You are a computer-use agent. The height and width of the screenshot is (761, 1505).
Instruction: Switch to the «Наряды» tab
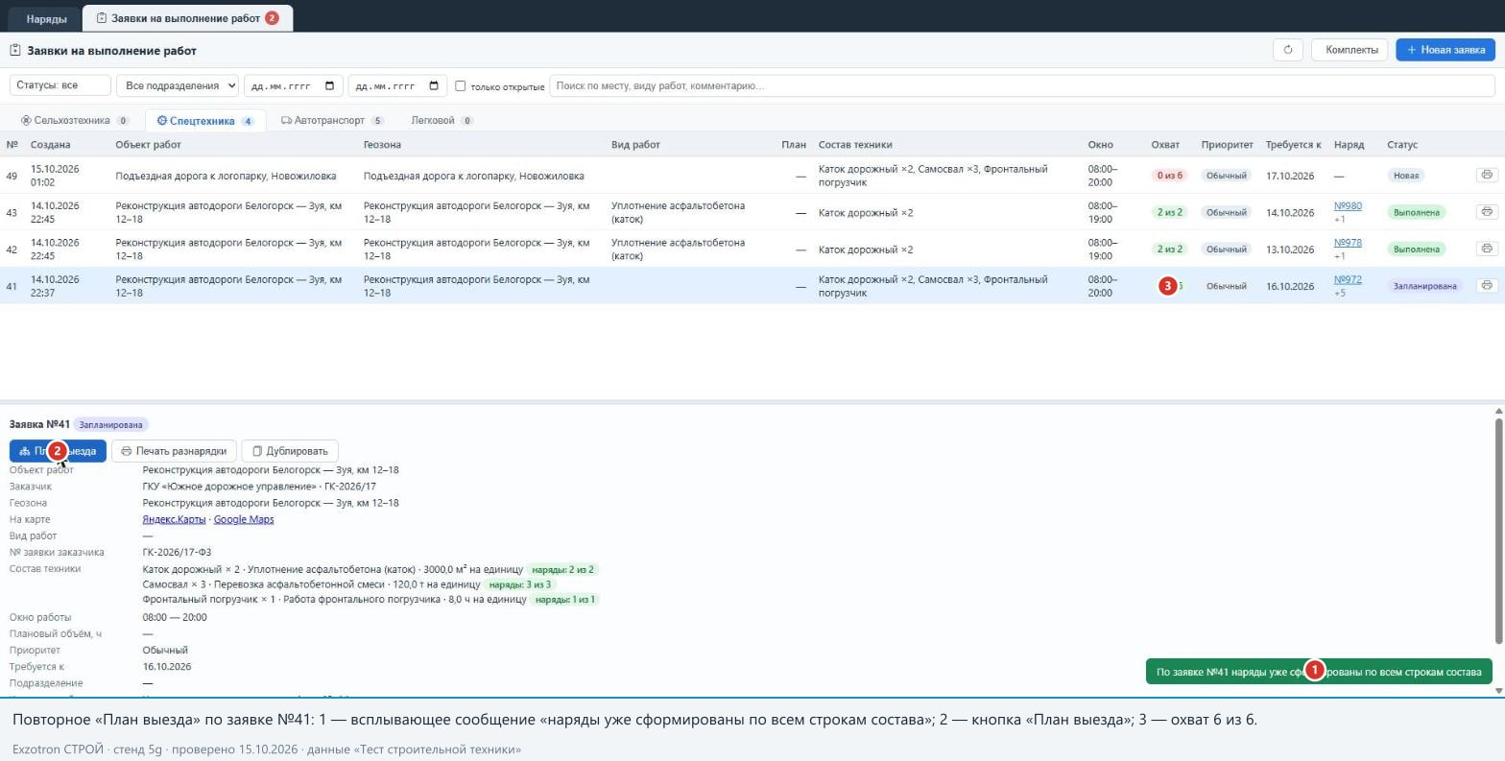pos(46,18)
